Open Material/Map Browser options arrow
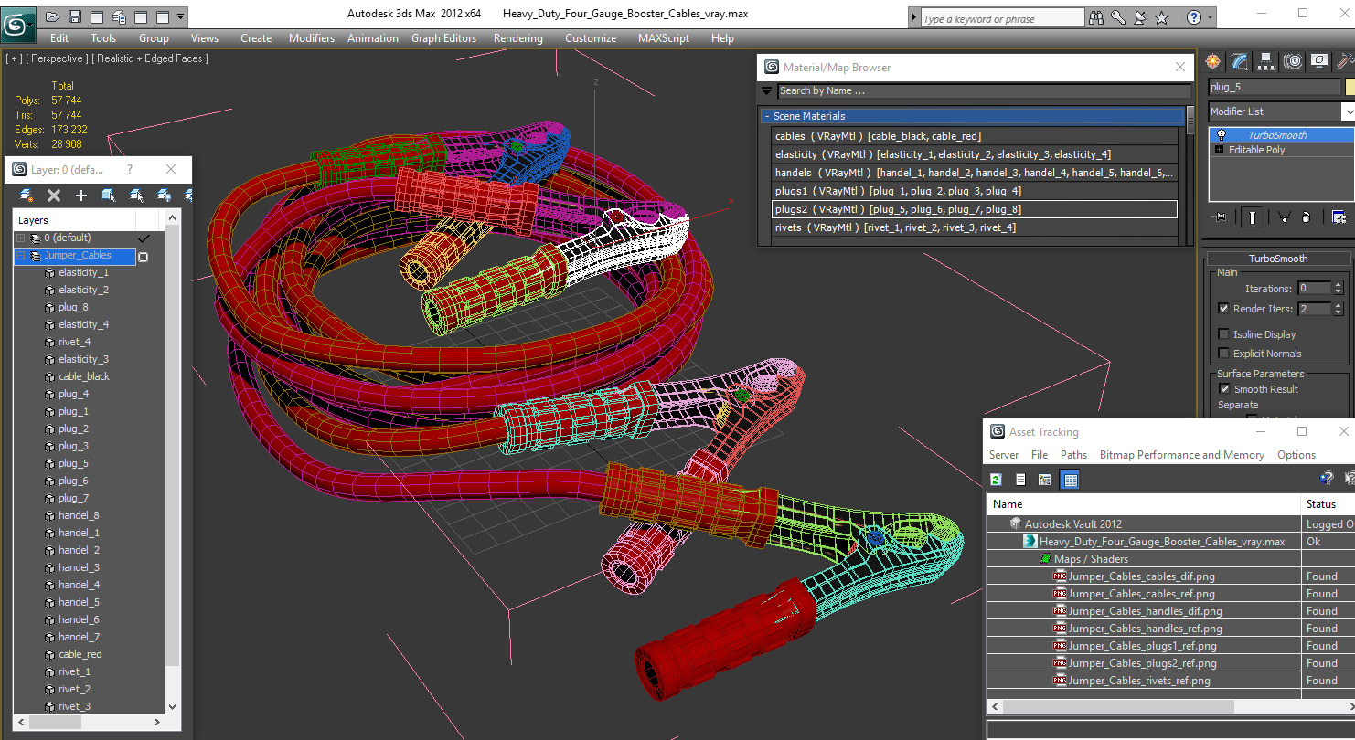 (x=767, y=90)
